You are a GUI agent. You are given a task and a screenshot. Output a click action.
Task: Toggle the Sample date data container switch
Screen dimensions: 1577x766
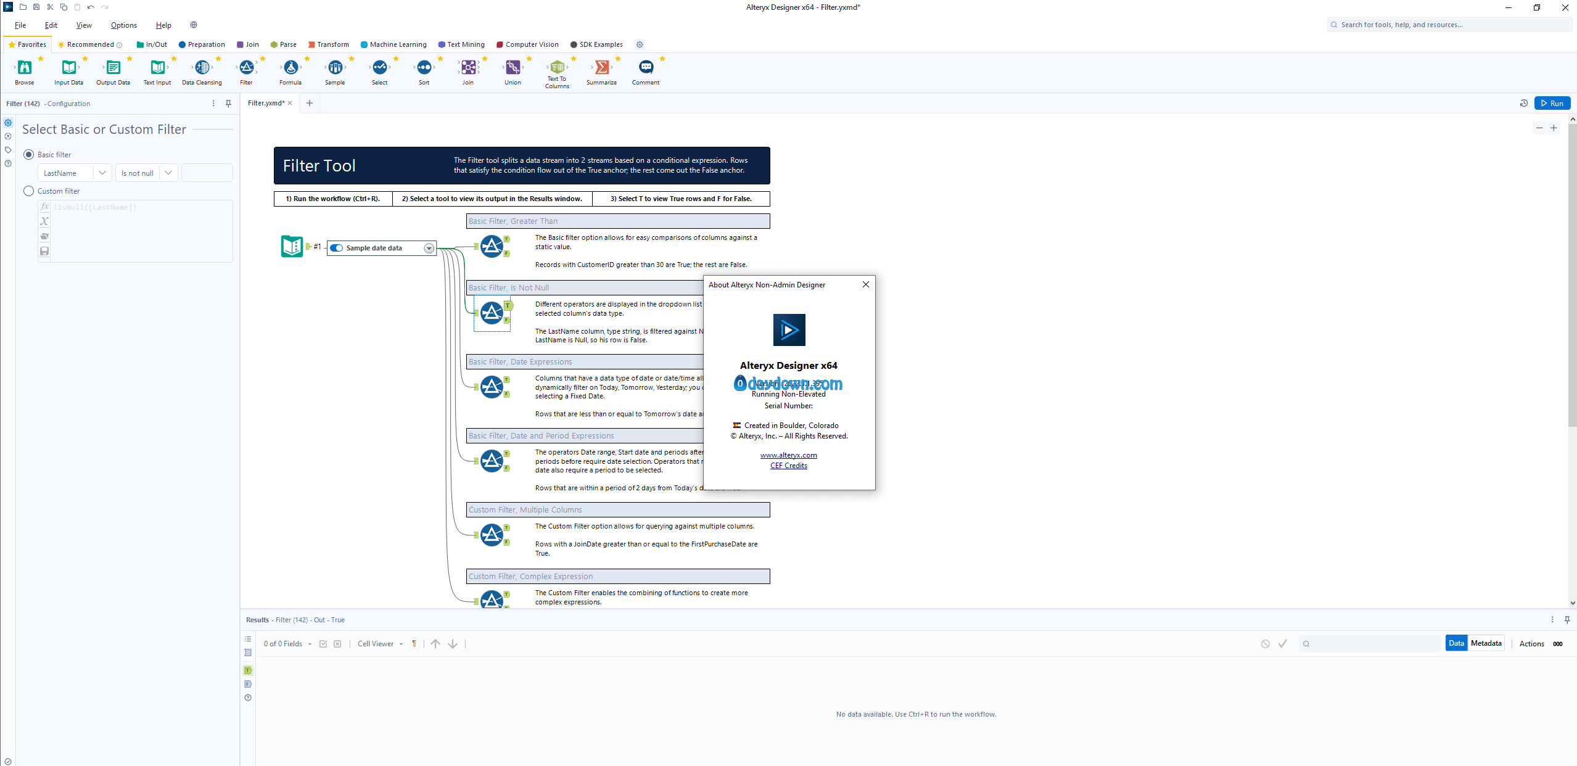point(337,248)
